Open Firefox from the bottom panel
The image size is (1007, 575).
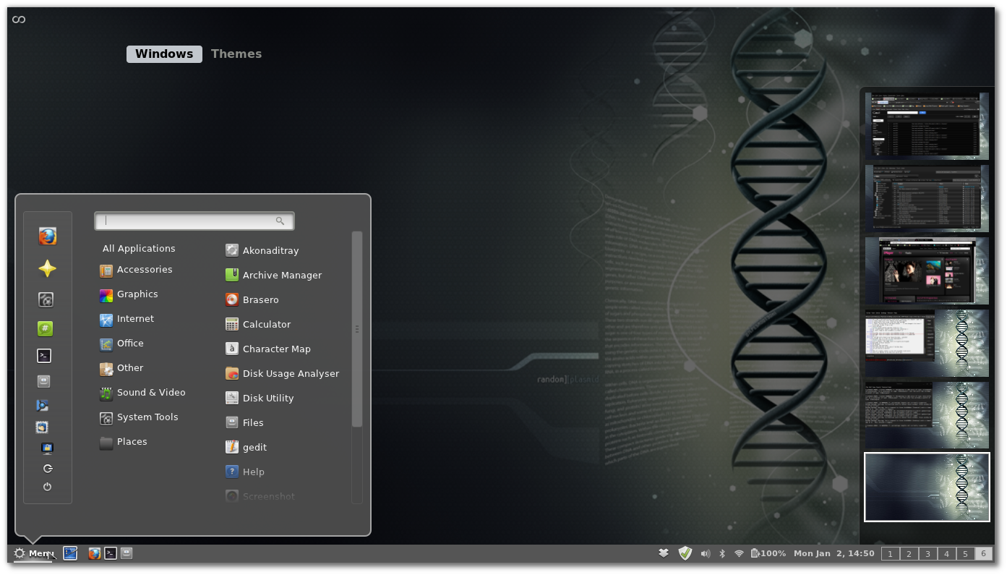tap(94, 553)
